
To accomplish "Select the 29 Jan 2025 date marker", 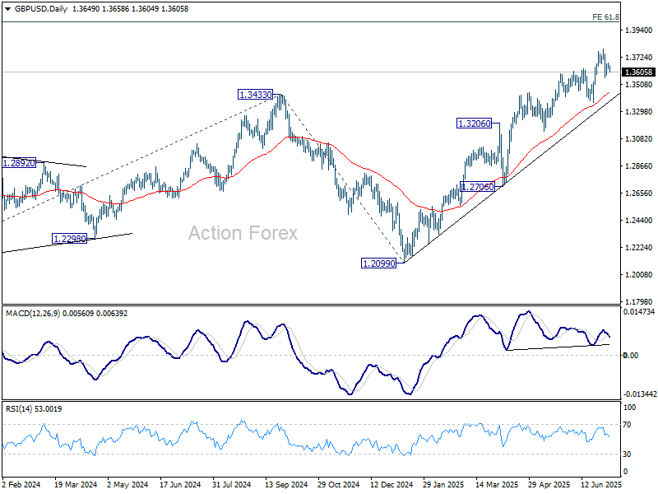I will [443, 485].
